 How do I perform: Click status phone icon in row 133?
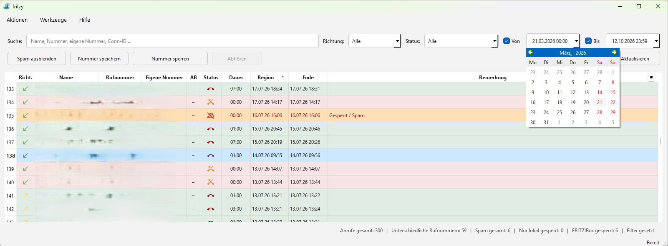(x=211, y=89)
